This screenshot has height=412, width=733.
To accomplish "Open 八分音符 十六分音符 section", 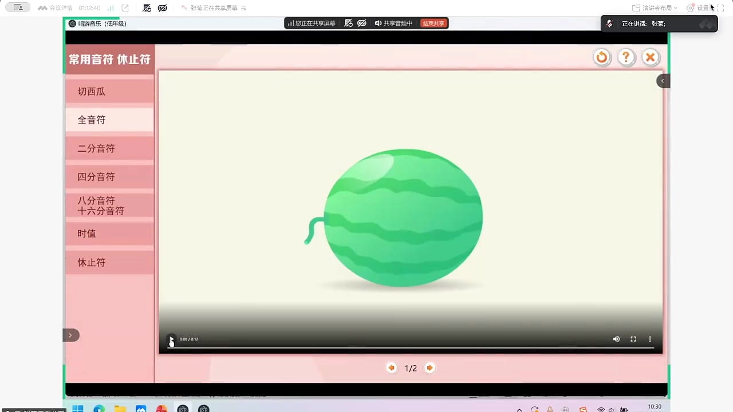I will 109,205.
